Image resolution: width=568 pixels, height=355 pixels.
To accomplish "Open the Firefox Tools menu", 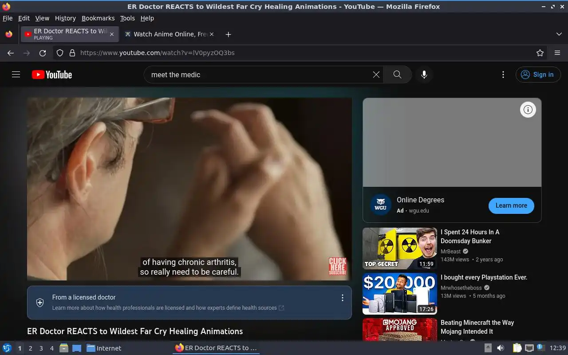I will [127, 18].
